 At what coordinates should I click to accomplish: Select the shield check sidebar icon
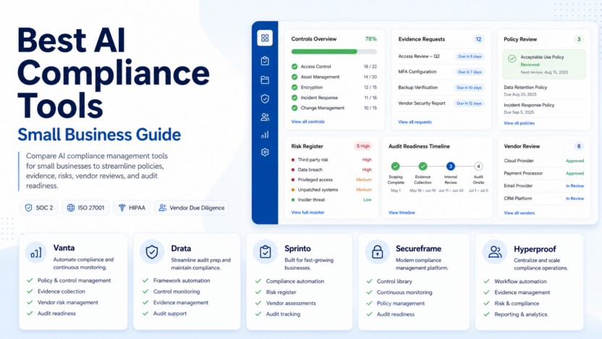[x=265, y=99]
